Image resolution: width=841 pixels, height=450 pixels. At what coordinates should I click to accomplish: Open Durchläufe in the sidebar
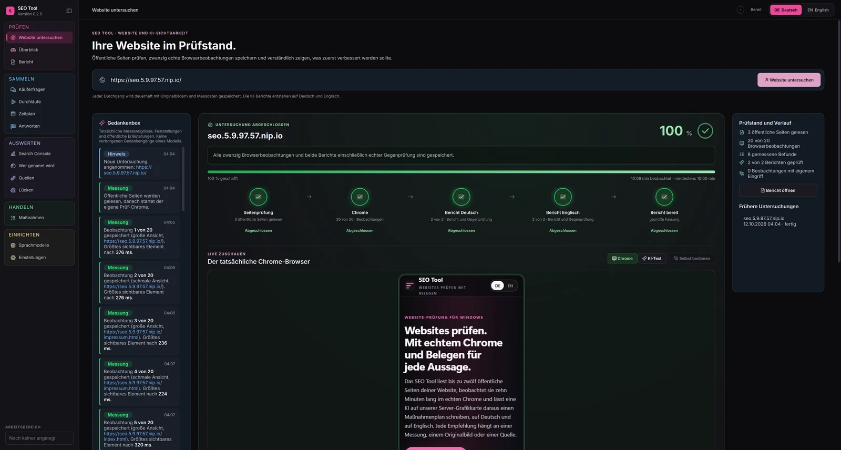39,101
